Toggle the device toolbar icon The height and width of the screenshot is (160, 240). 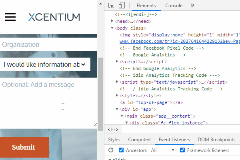(122, 5)
